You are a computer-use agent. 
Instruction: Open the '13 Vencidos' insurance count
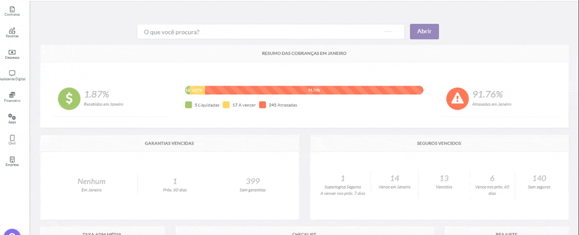(444, 182)
